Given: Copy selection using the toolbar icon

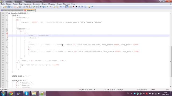Looking at the screenshot, I should tap(27, 7).
